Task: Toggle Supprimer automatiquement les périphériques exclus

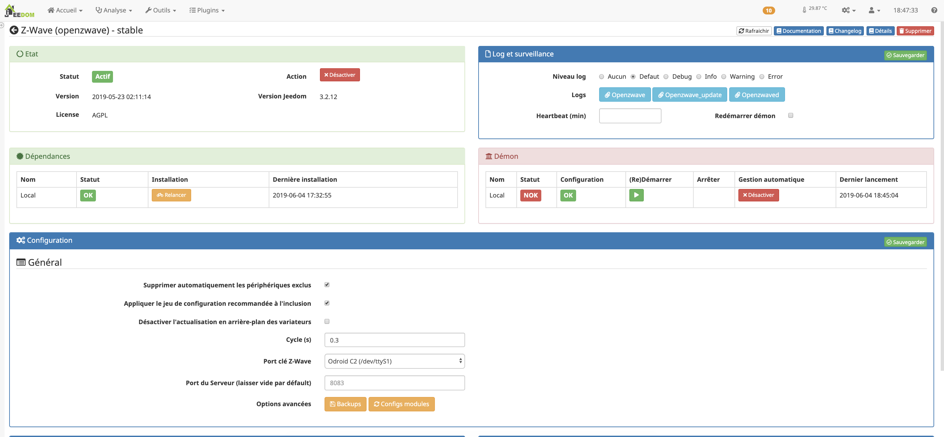Action: [327, 285]
